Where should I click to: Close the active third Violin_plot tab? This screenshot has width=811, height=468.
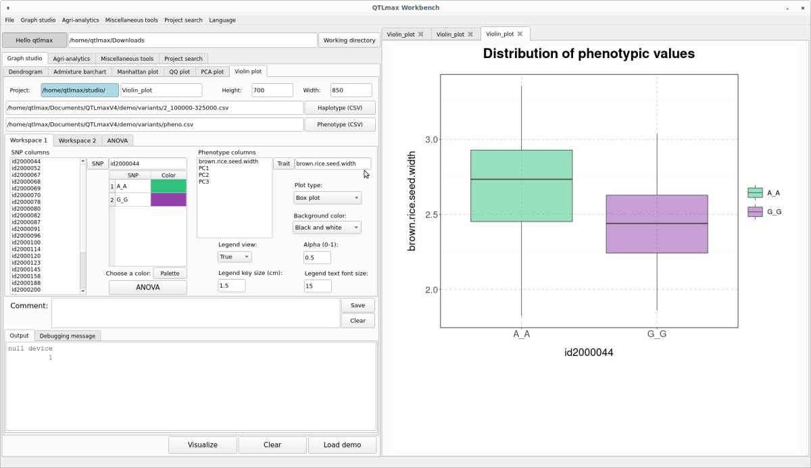pyautogui.click(x=520, y=34)
